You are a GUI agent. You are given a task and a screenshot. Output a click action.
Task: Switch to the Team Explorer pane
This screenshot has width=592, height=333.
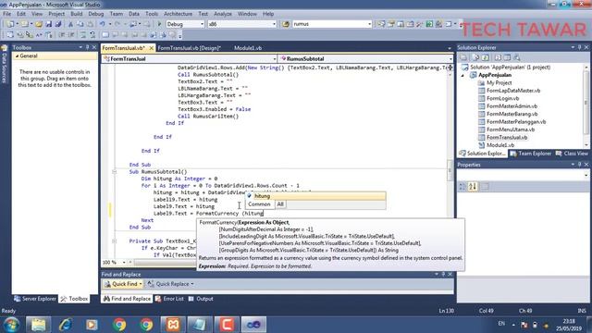click(x=530, y=154)
